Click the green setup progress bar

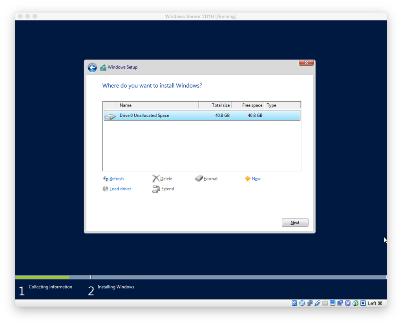pos(42,277)
